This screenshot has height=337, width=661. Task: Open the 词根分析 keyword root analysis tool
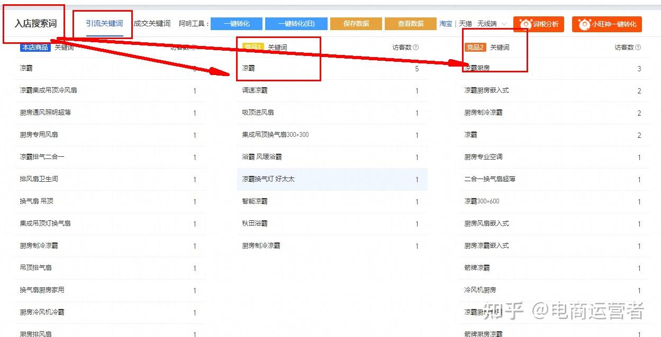(539, 24)
